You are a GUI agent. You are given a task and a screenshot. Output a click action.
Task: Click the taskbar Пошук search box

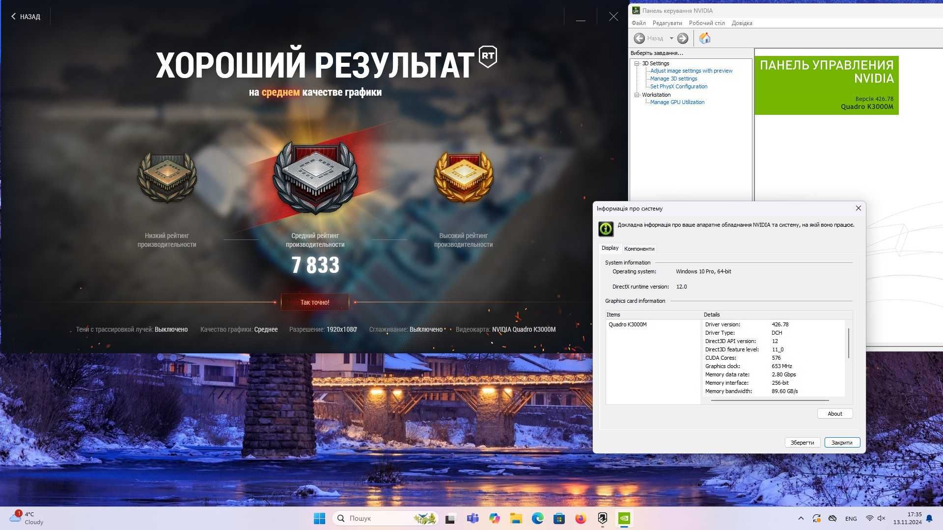(386, 518)
